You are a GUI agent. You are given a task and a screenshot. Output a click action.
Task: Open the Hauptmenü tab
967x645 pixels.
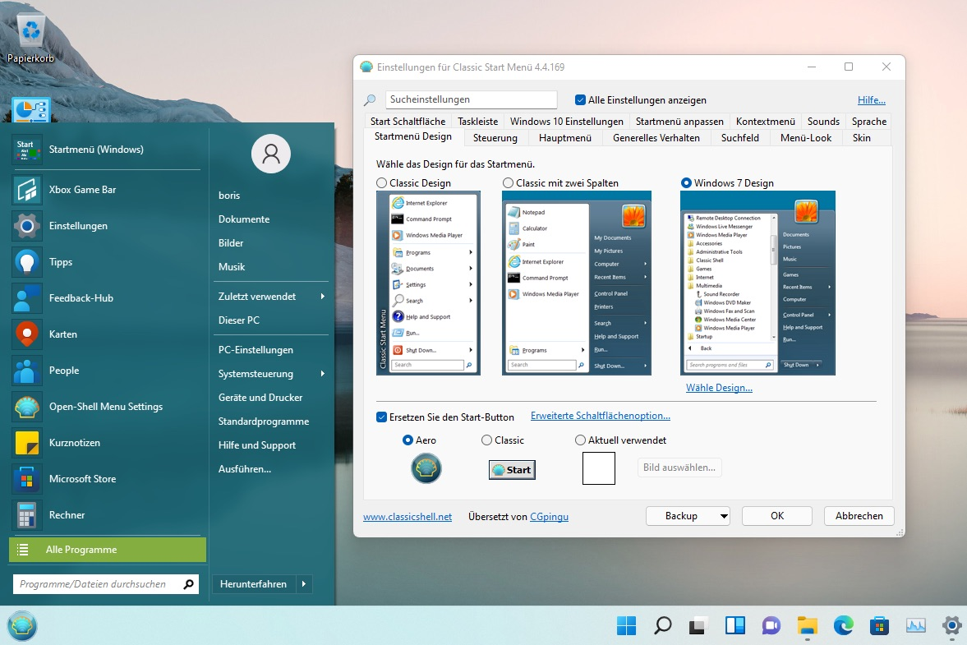coord(565,137)
